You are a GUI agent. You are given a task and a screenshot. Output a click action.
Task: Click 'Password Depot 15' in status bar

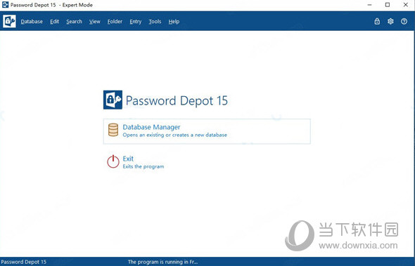coord(23,262)
